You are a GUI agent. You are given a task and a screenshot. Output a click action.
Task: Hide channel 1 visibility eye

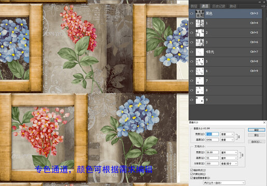point(192,23)
